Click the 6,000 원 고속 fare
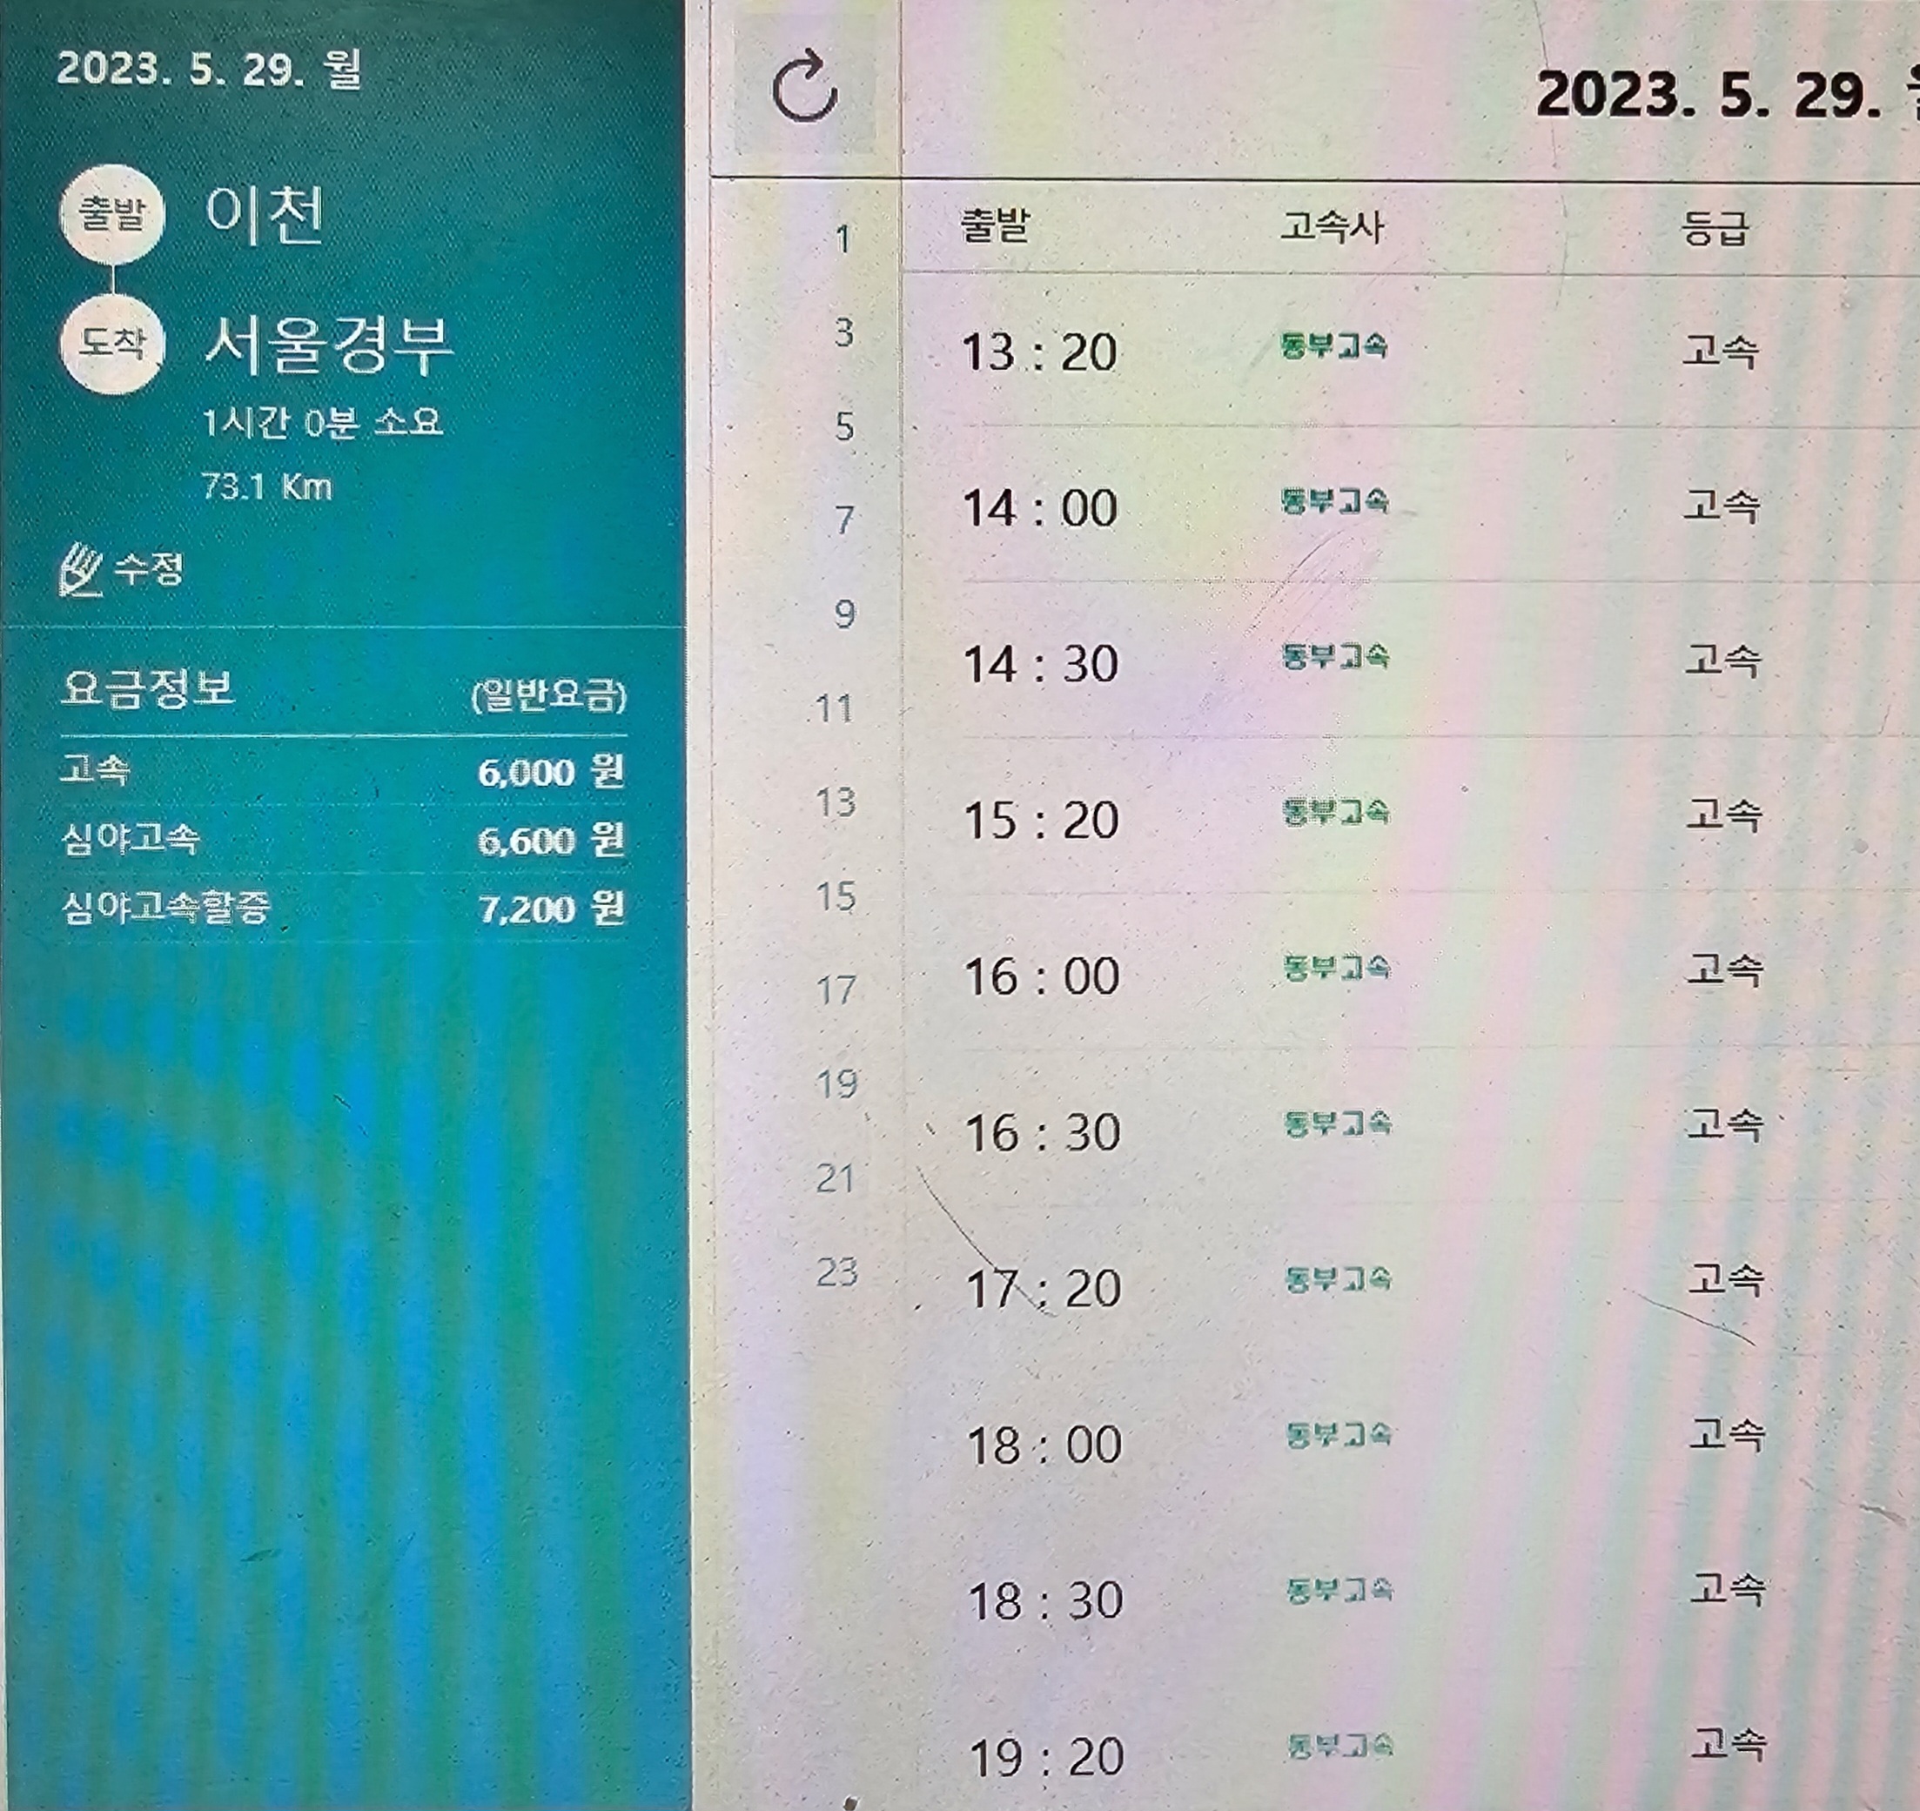Image resolution: width=1920 pixels, height=1811 pixels. 552,773
